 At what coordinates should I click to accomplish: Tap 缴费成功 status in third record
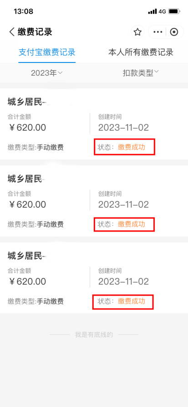coord(132,301)
